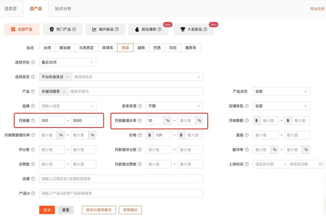326x220 pixels.
Task: Focus 月销量 minimum field showing 300
Action: coord(52,120)
